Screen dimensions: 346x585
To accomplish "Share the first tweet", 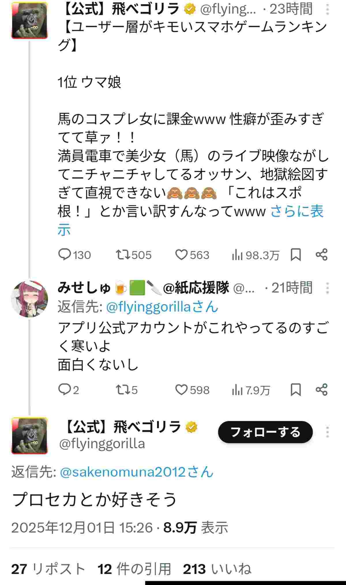I will (x=321, y=255).
